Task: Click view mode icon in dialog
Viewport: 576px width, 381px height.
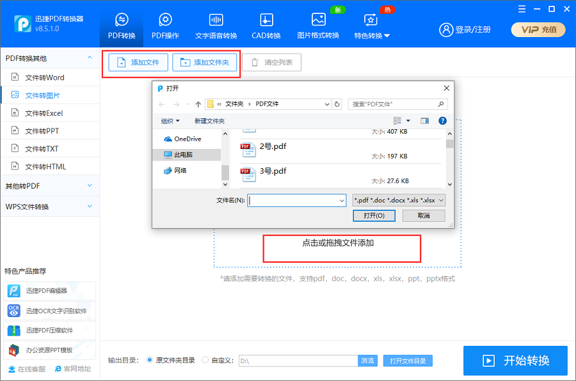Action: 397,121
